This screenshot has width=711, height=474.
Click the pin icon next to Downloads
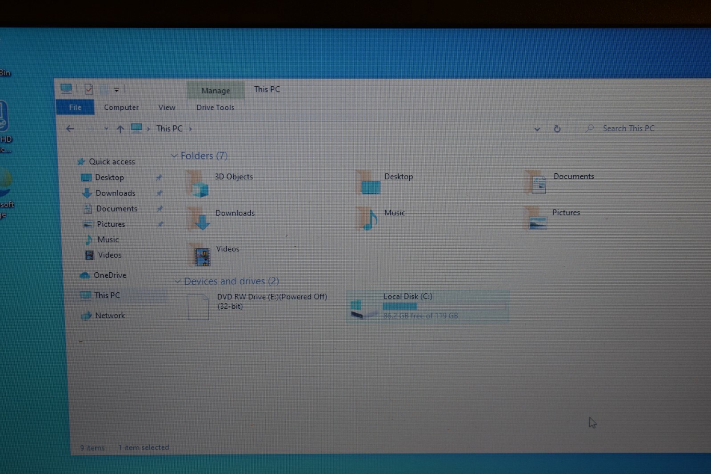pyautogui.click(x=160, y=193)
